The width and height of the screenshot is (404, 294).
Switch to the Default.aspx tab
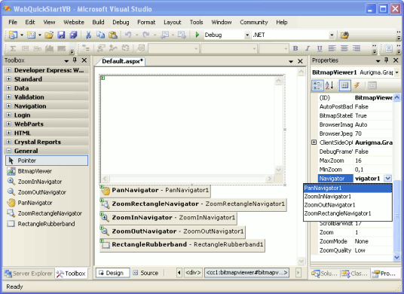click(122, 61)
